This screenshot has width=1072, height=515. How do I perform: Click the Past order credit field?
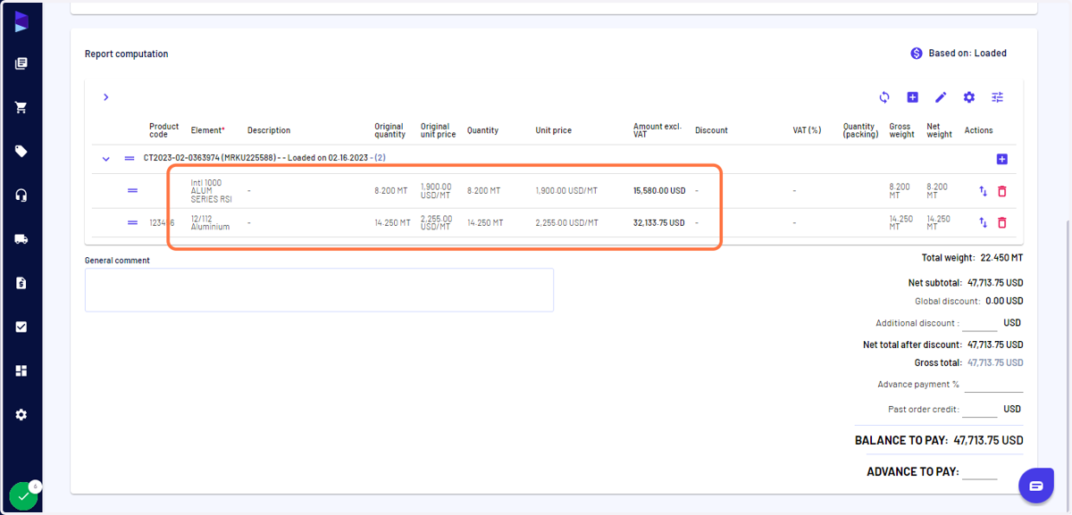point(980,409)
